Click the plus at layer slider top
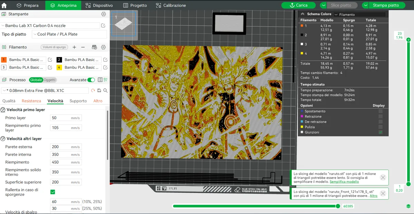The height and width of the screenshot is (214, 414). tap(408, 40)
